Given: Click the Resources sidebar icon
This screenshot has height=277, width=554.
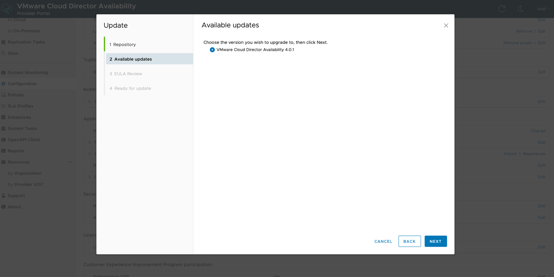Looking at the screenshot, I should [x=4, y=162].
